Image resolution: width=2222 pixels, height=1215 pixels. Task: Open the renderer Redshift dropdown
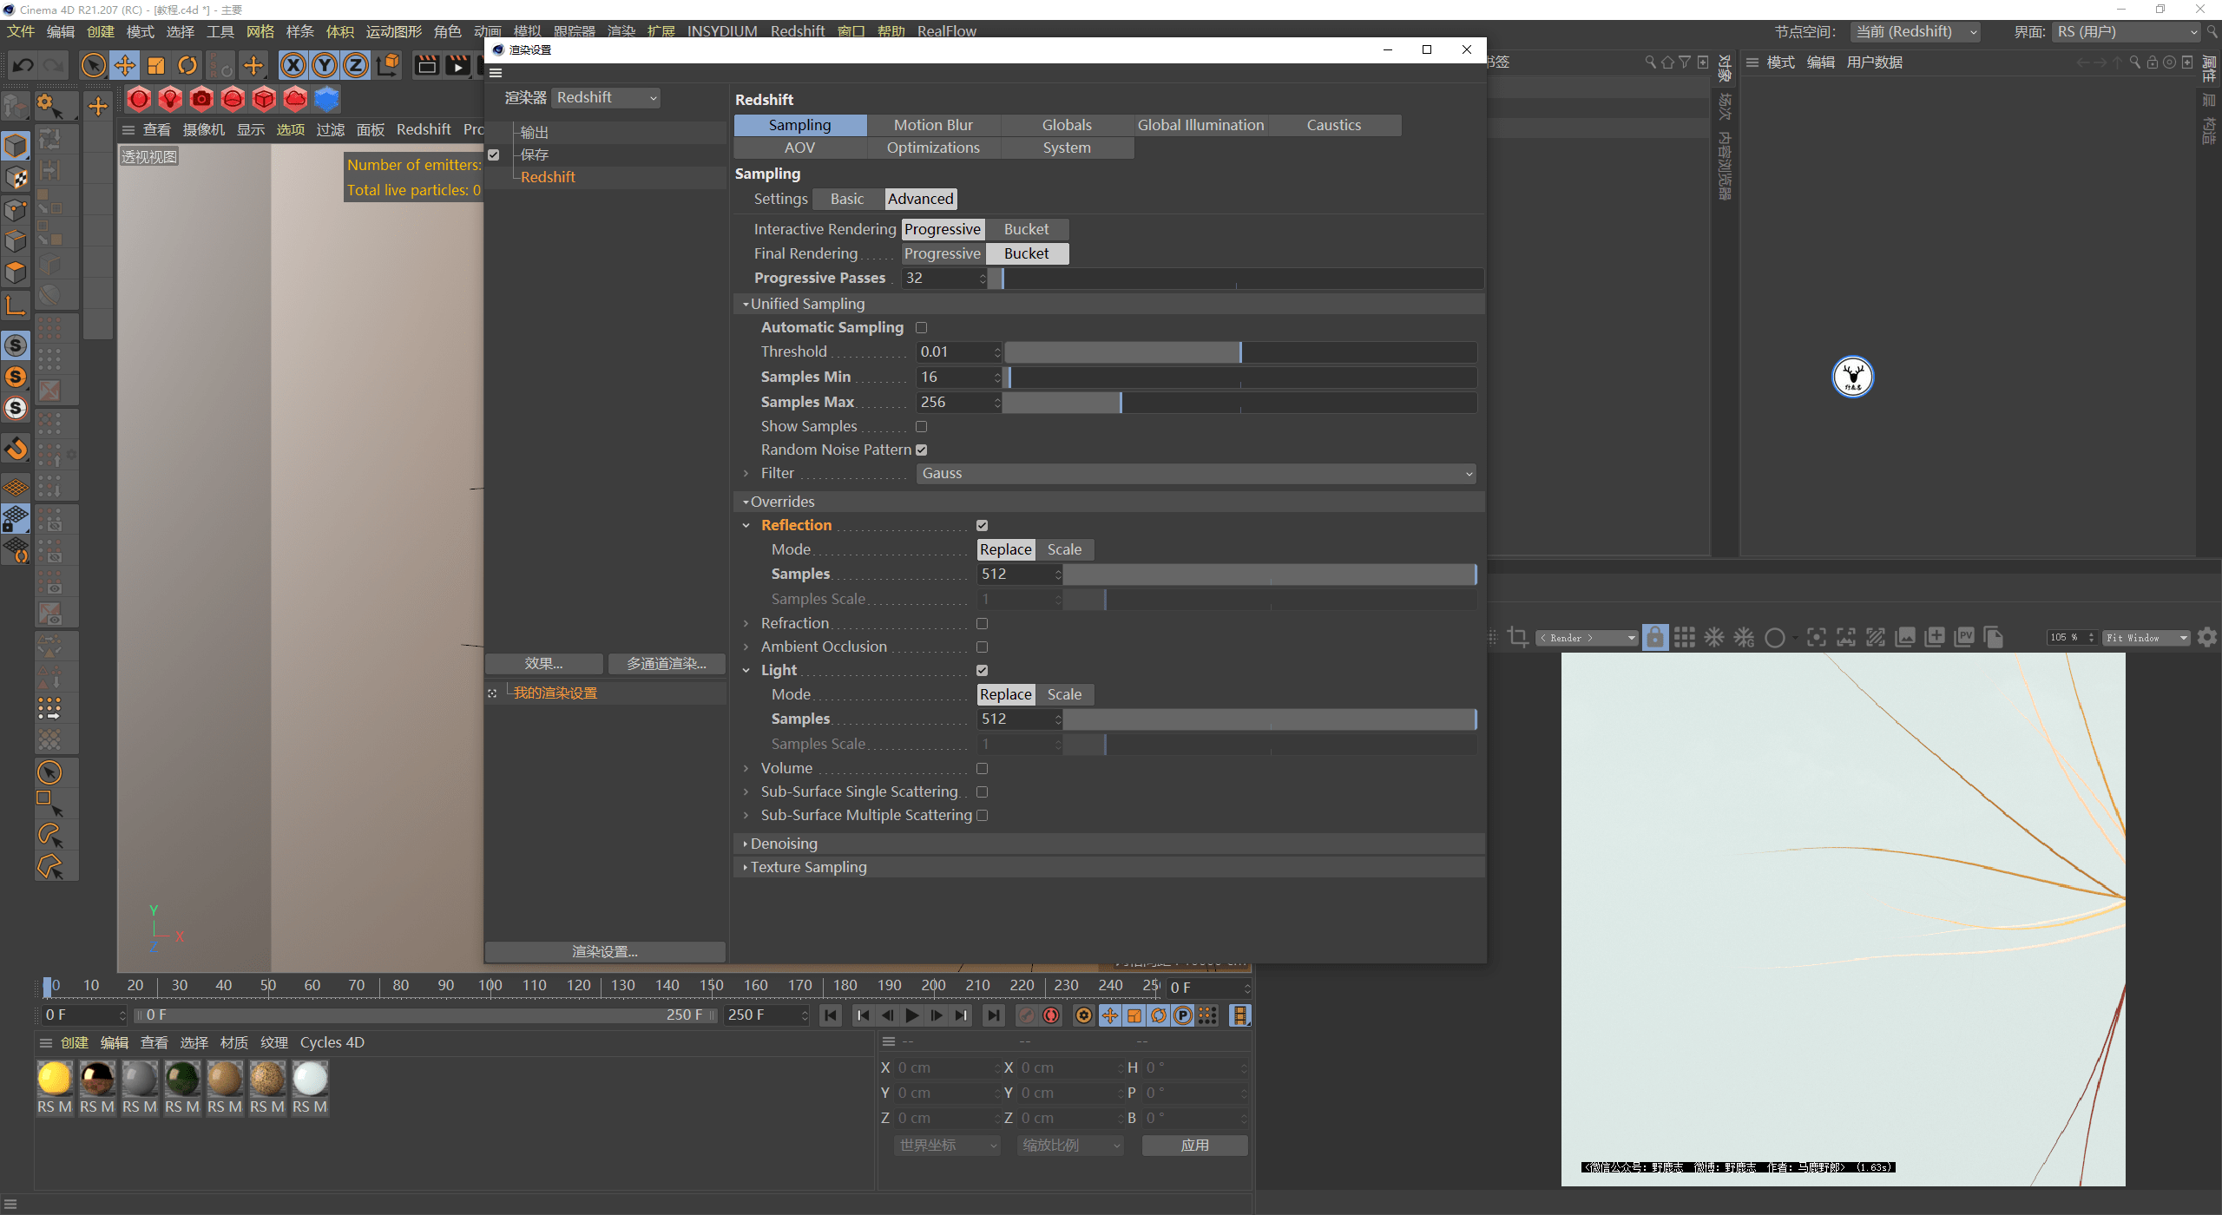point(606,98)
